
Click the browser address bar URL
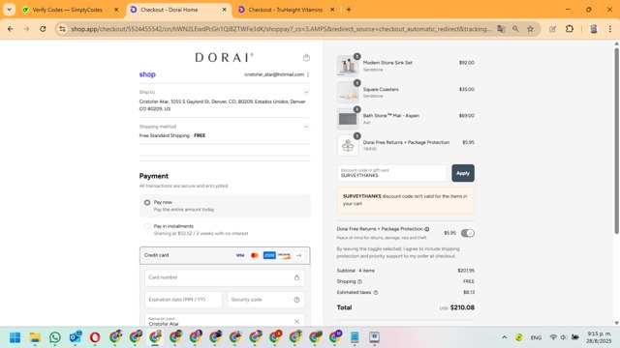pyautogui.click(x=281, y=29)
